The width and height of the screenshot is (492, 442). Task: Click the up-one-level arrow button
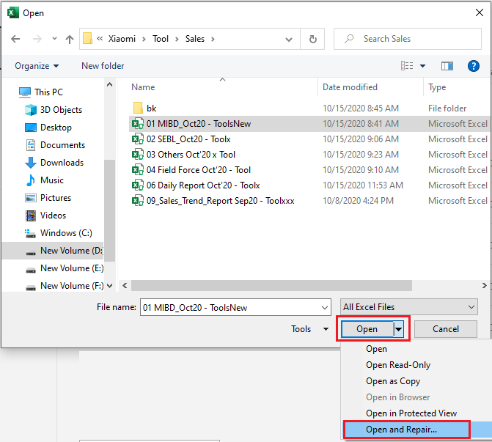tap(70, 39)
